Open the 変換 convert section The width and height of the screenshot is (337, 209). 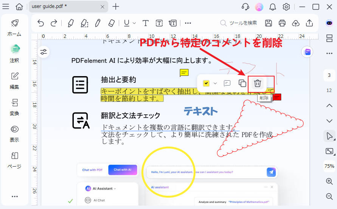click(14, 107)
